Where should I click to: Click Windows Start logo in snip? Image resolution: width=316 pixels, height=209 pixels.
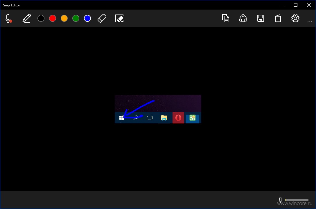[121, 118]
